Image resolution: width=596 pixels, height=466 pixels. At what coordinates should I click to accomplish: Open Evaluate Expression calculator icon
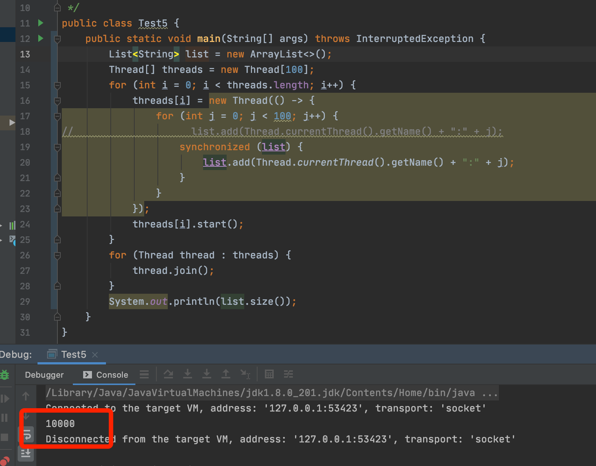269,374
